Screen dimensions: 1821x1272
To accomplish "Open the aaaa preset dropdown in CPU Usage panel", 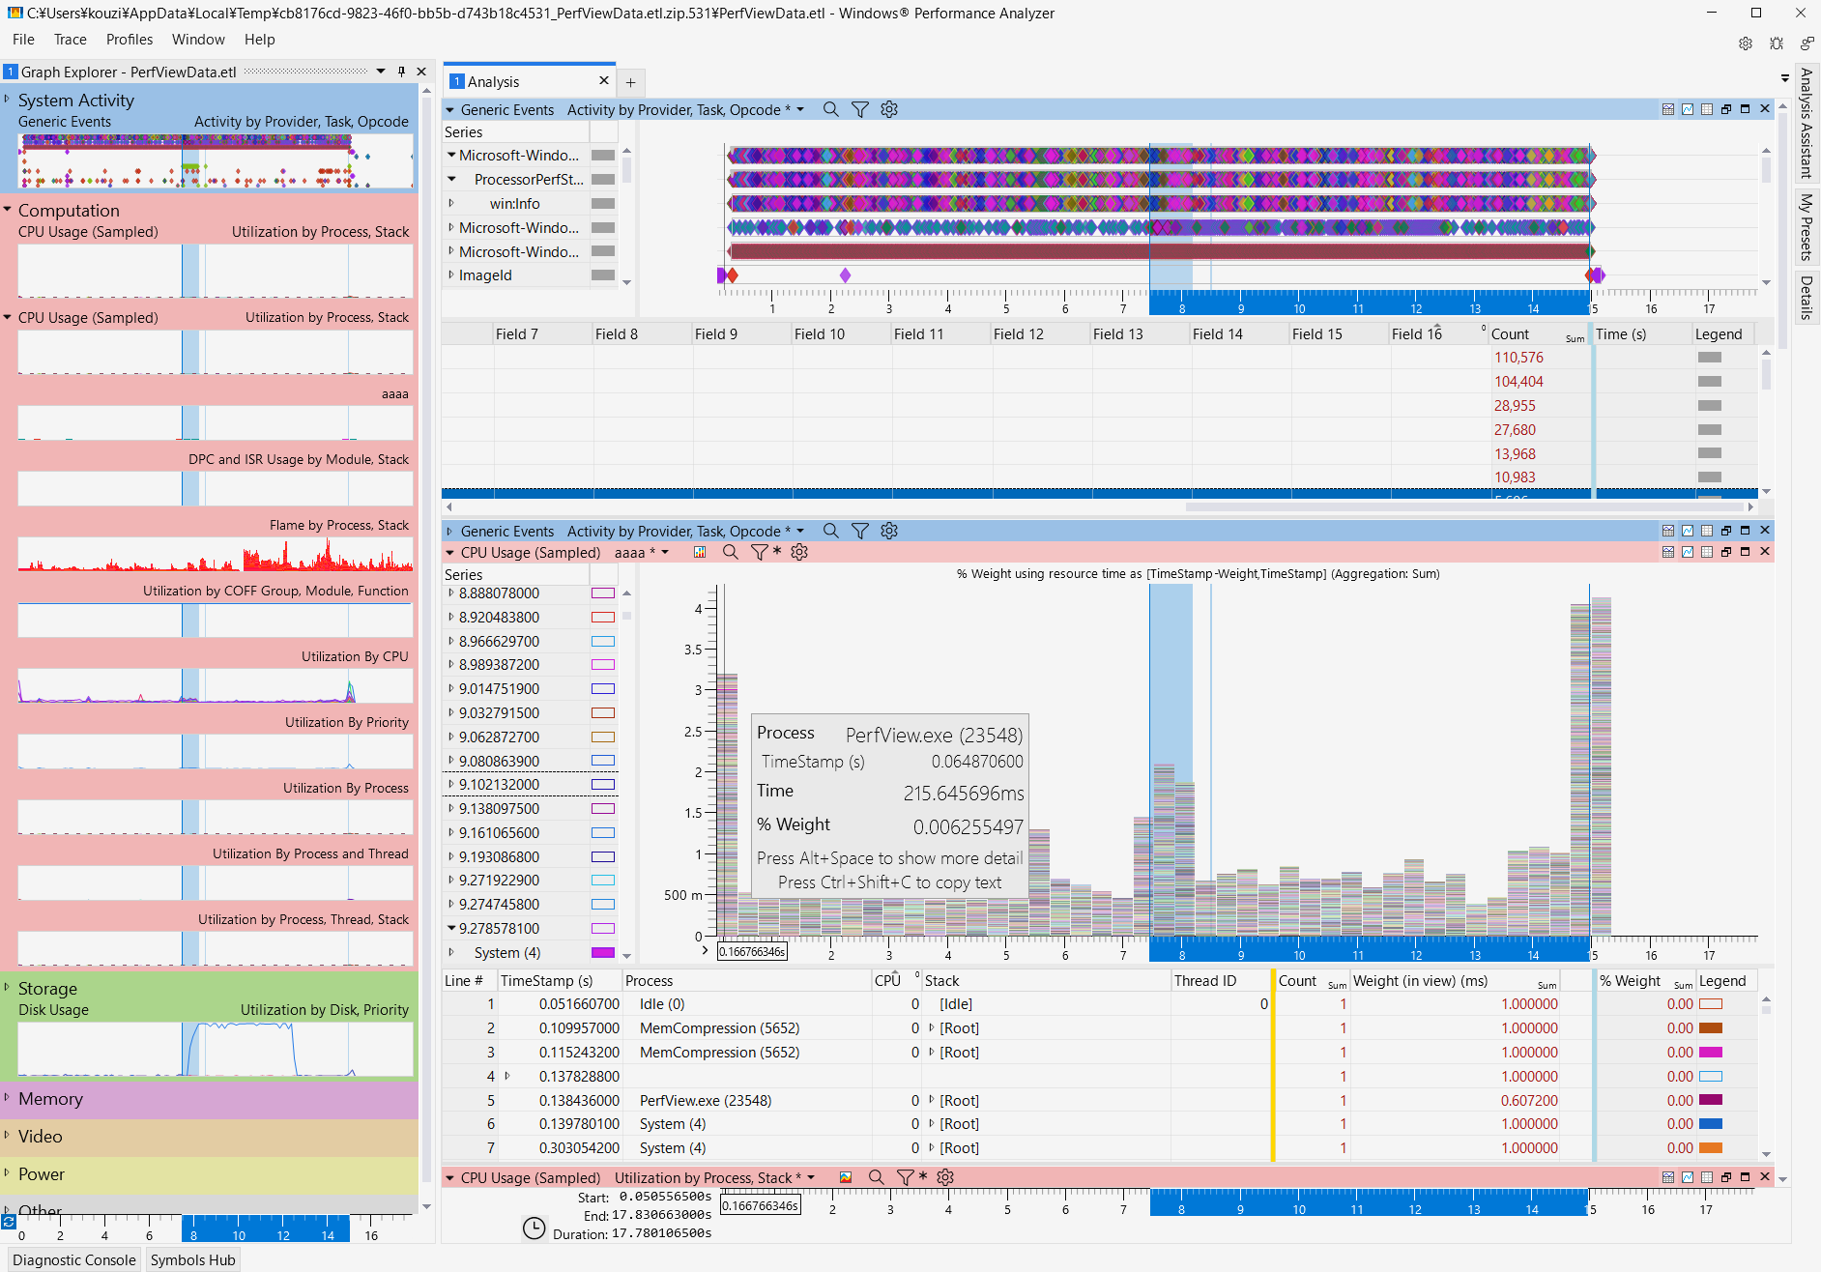I will coord(663,552).
